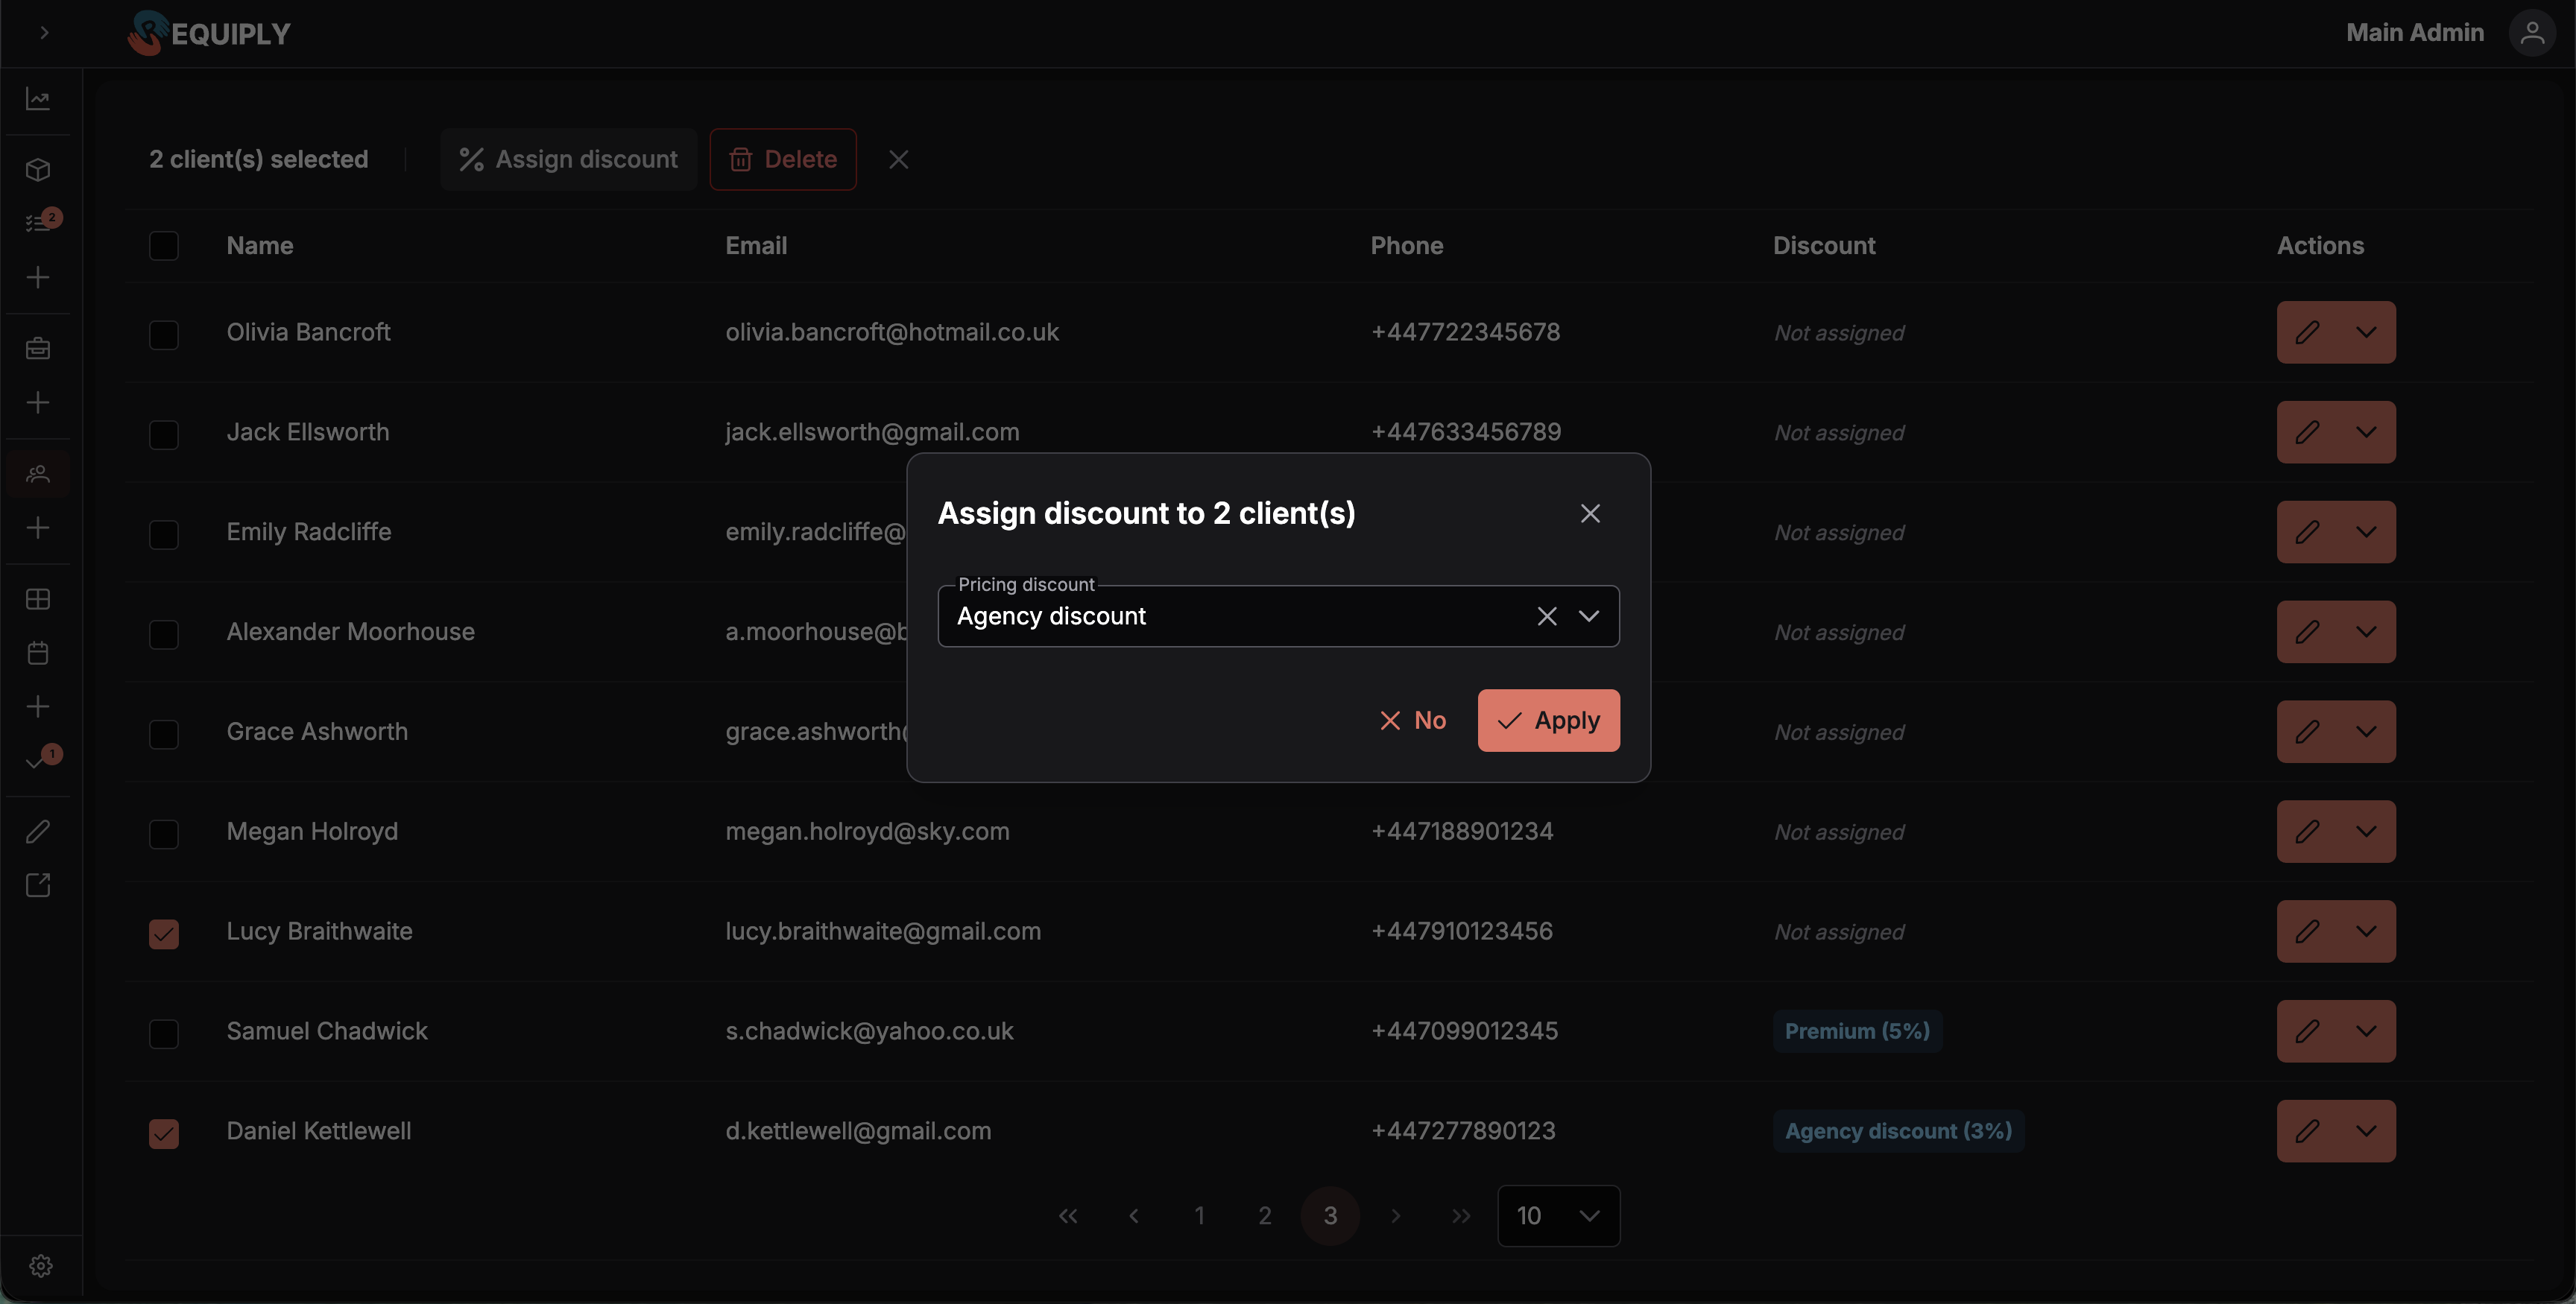This screenshot has width=2576, height=1304.
Task: Edit Olivia Bancroft with the pencil icon
Action: (x=2307, y=332)
